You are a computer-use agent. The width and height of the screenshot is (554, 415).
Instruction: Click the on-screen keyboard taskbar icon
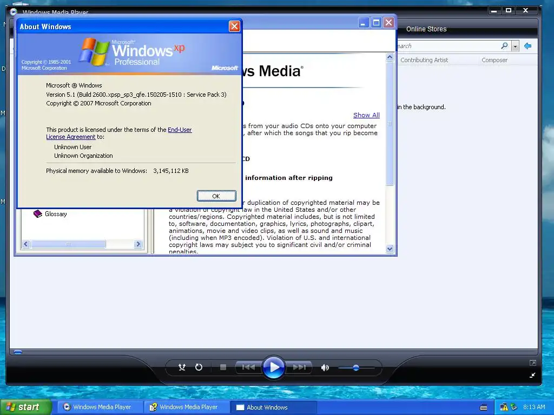pos(484,407)
